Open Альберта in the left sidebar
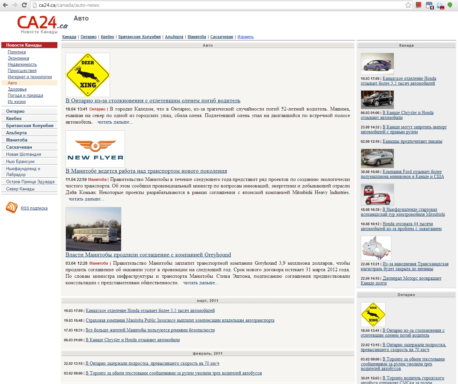Screen dimensions: 458x384 tap(16, 133)
